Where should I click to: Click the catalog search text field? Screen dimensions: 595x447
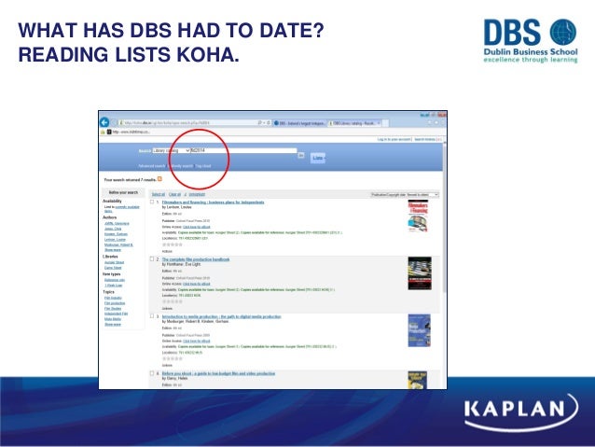point(243,151)
